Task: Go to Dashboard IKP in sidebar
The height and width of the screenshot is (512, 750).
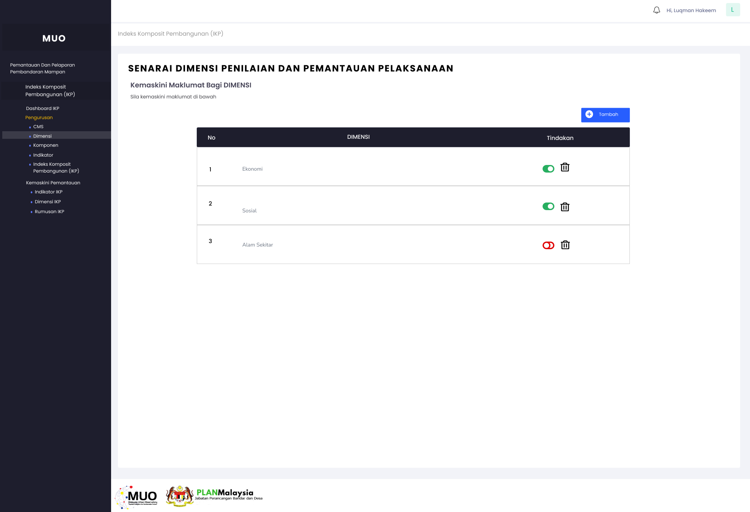Action: [42, 108]
